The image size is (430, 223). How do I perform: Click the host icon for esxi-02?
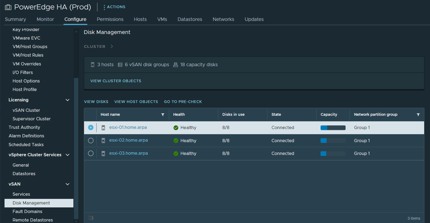point(103,141)
